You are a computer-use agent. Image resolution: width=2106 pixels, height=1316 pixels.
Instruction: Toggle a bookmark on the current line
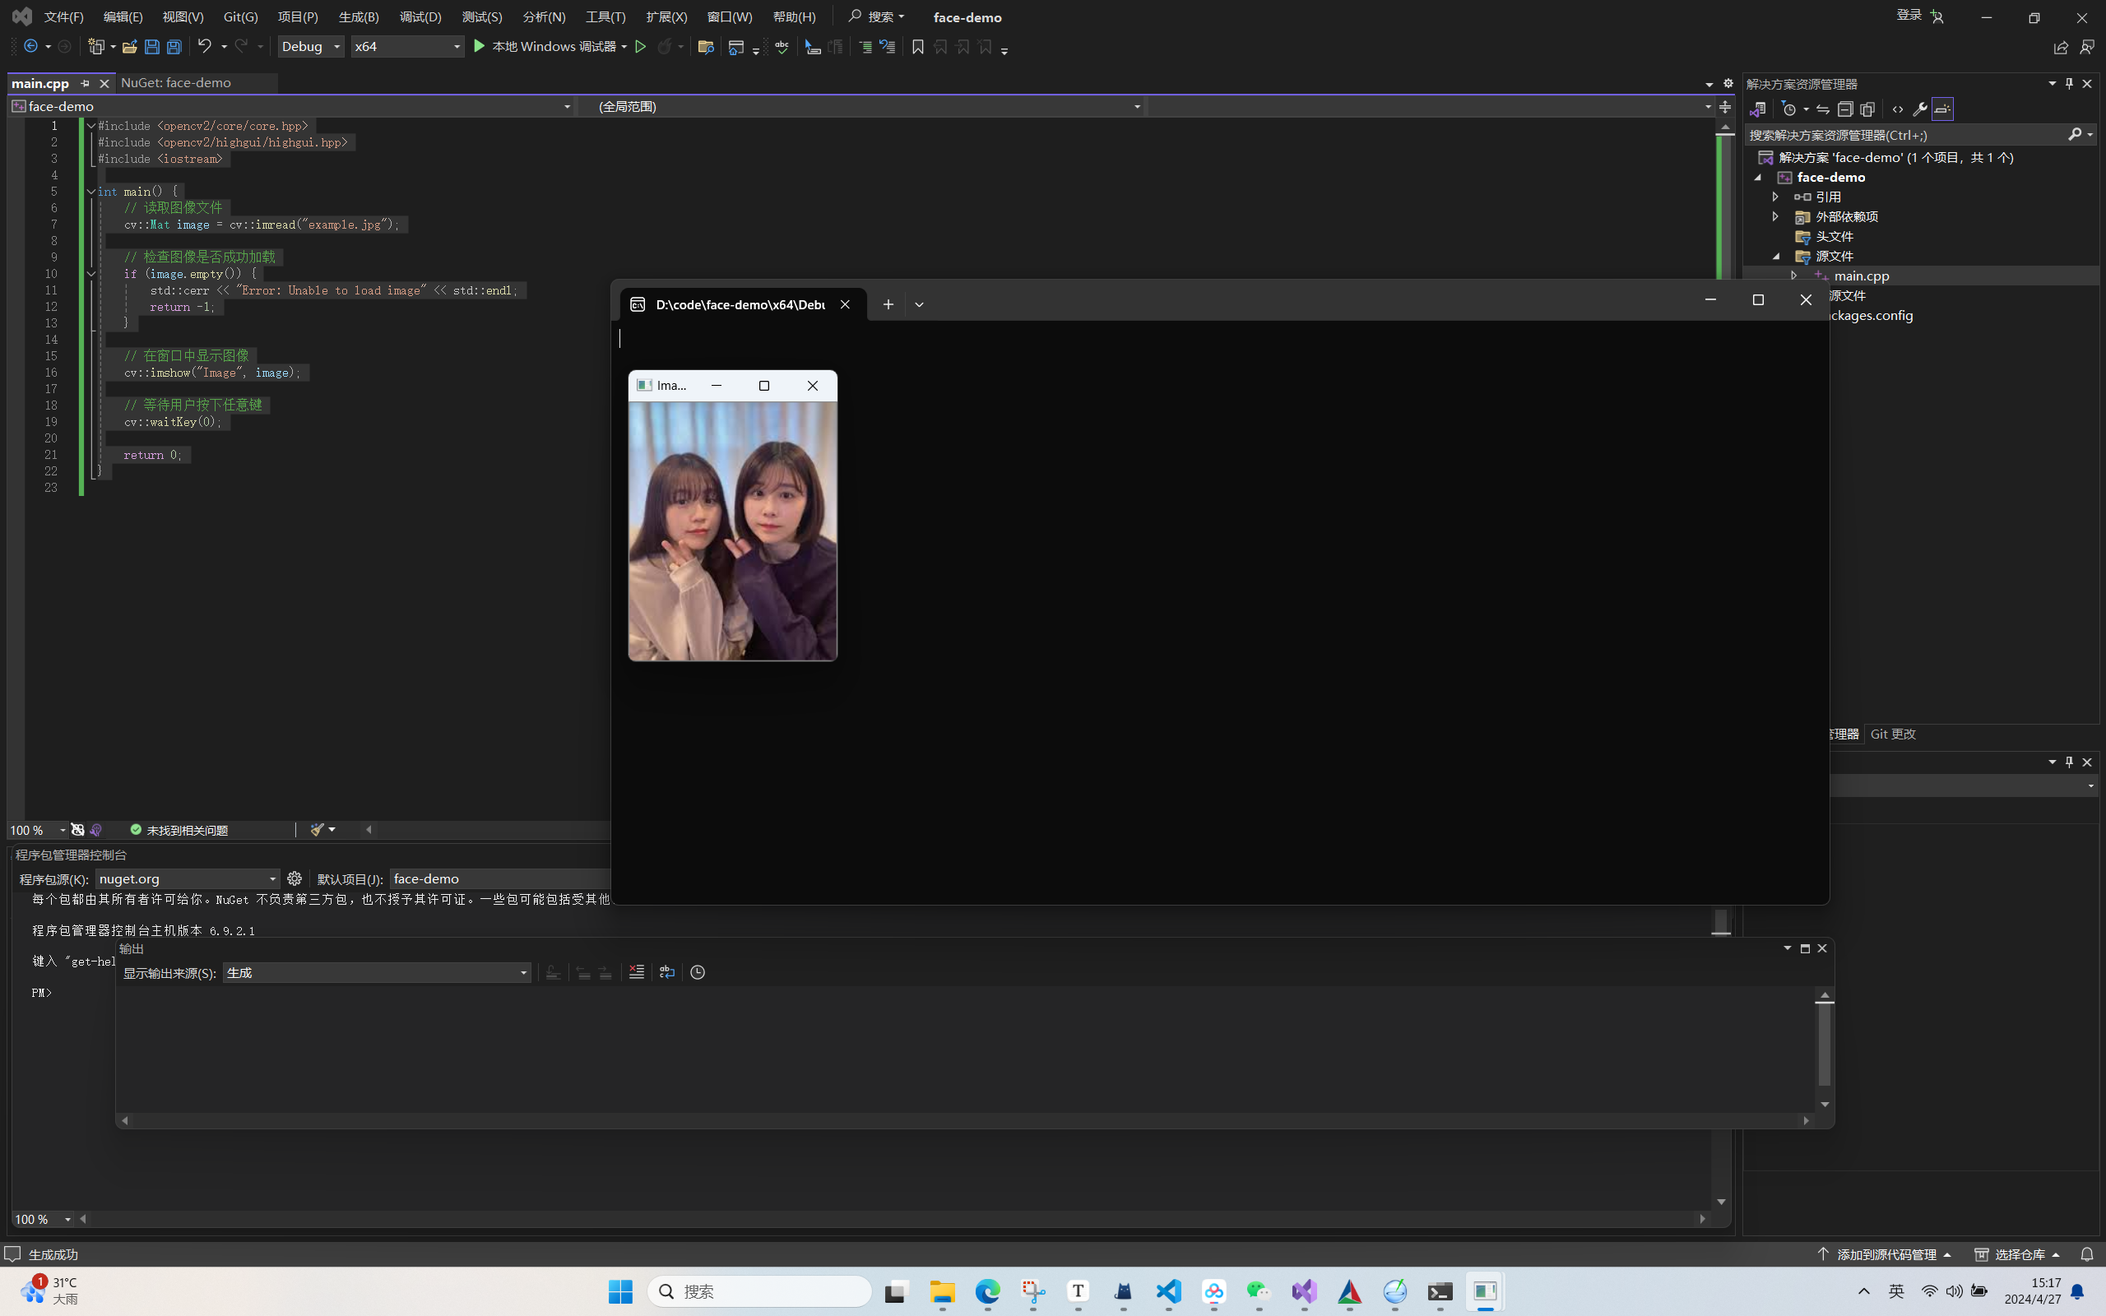(x=916, y=46)
